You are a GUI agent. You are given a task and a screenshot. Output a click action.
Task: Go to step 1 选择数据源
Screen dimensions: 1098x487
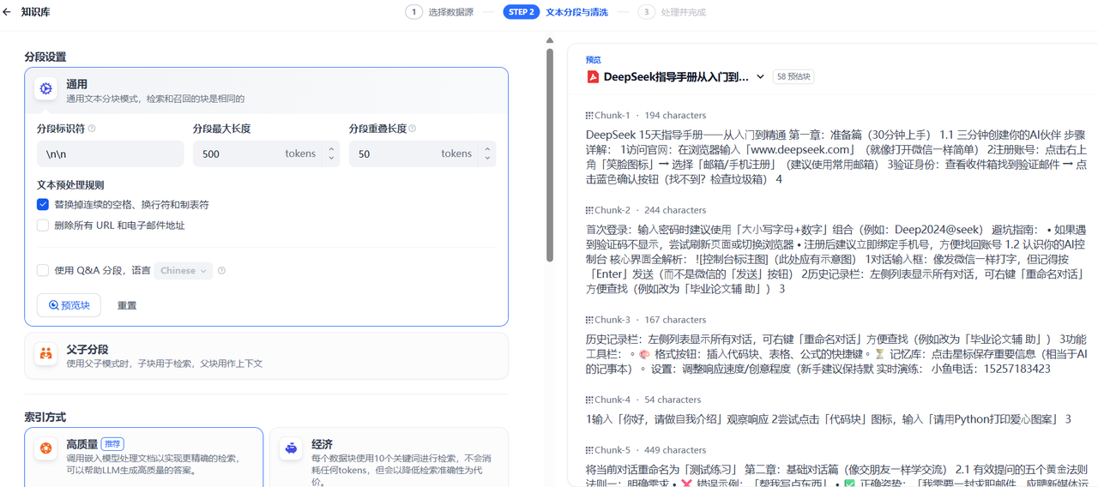tap(440, 13)
